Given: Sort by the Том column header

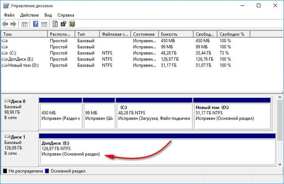Looking at the screenshot, I should tap(24, 34).
